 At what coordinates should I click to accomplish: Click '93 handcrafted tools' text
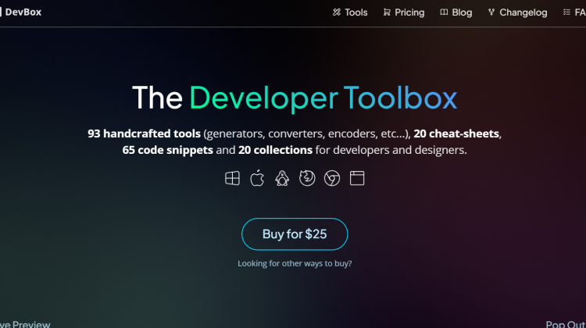coord(144,134)
